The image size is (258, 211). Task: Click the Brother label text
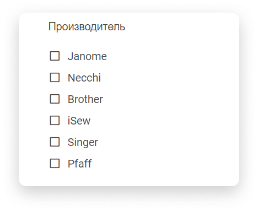(x=85, y=99)
